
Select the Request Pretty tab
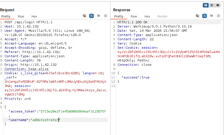click(6, 16)
